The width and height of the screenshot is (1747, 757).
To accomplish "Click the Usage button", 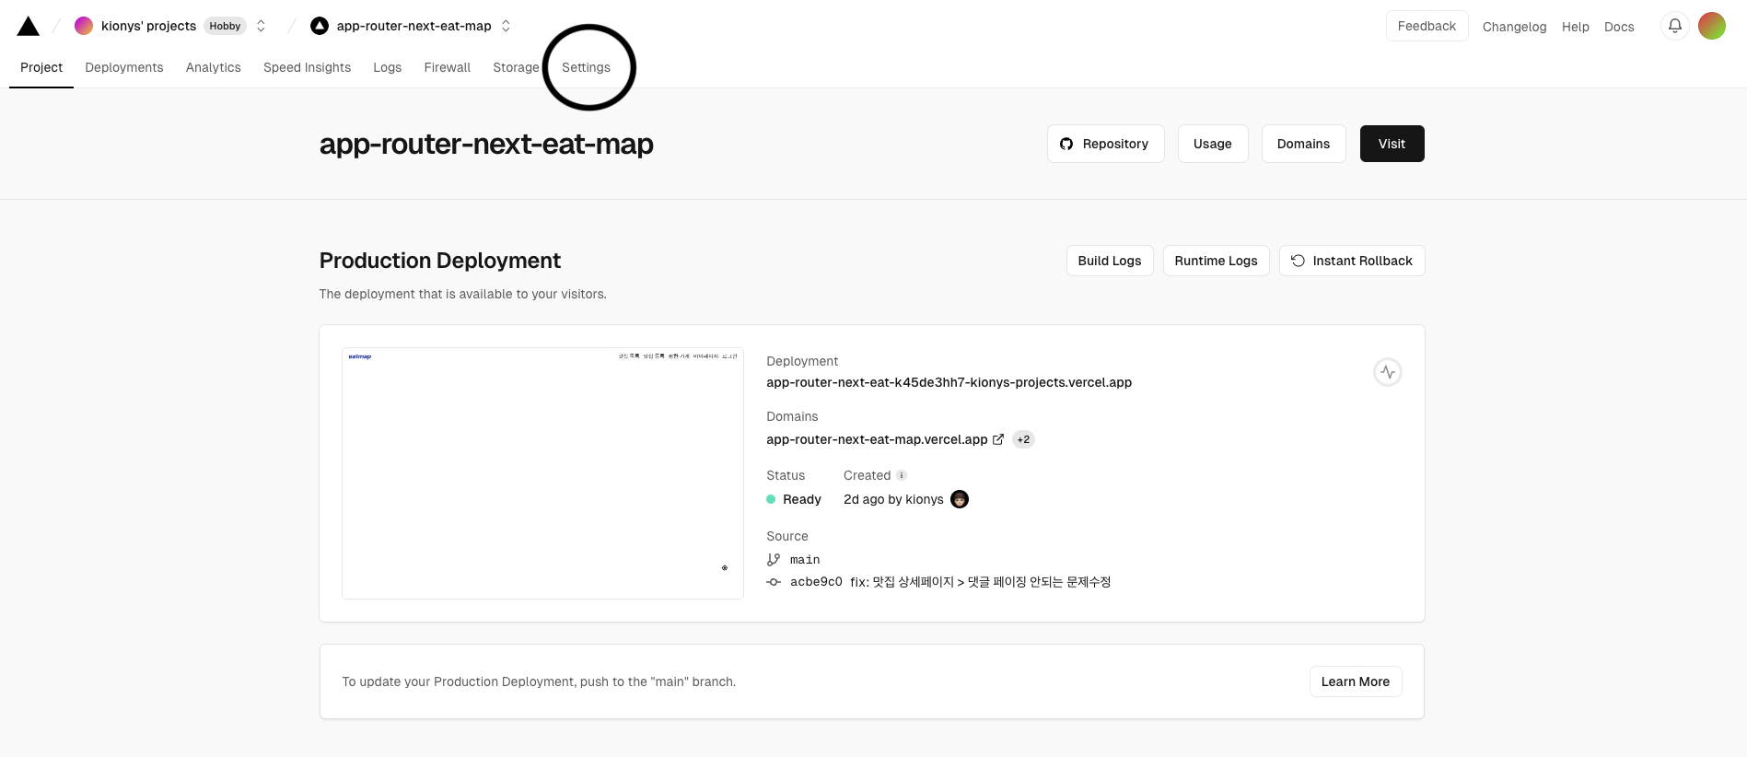I will (x=1213, y=144).
